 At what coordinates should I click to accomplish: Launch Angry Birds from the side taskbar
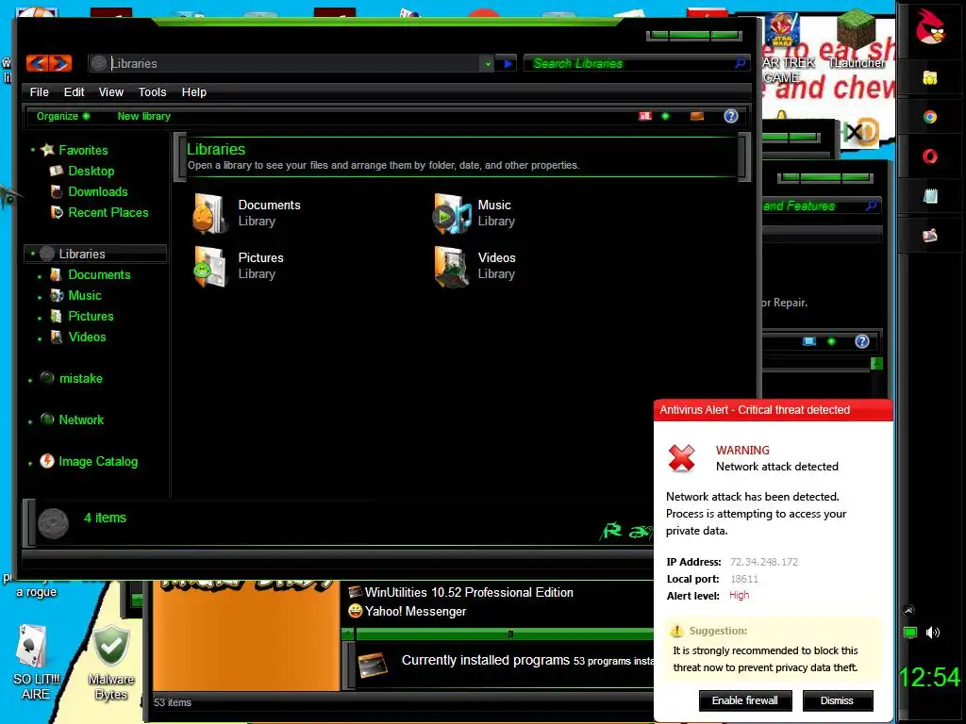tap(929, 28)
